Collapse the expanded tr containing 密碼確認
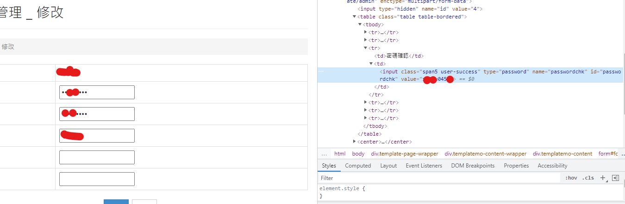This screenshot has width=625, height=204. click(x=366, y=48)
